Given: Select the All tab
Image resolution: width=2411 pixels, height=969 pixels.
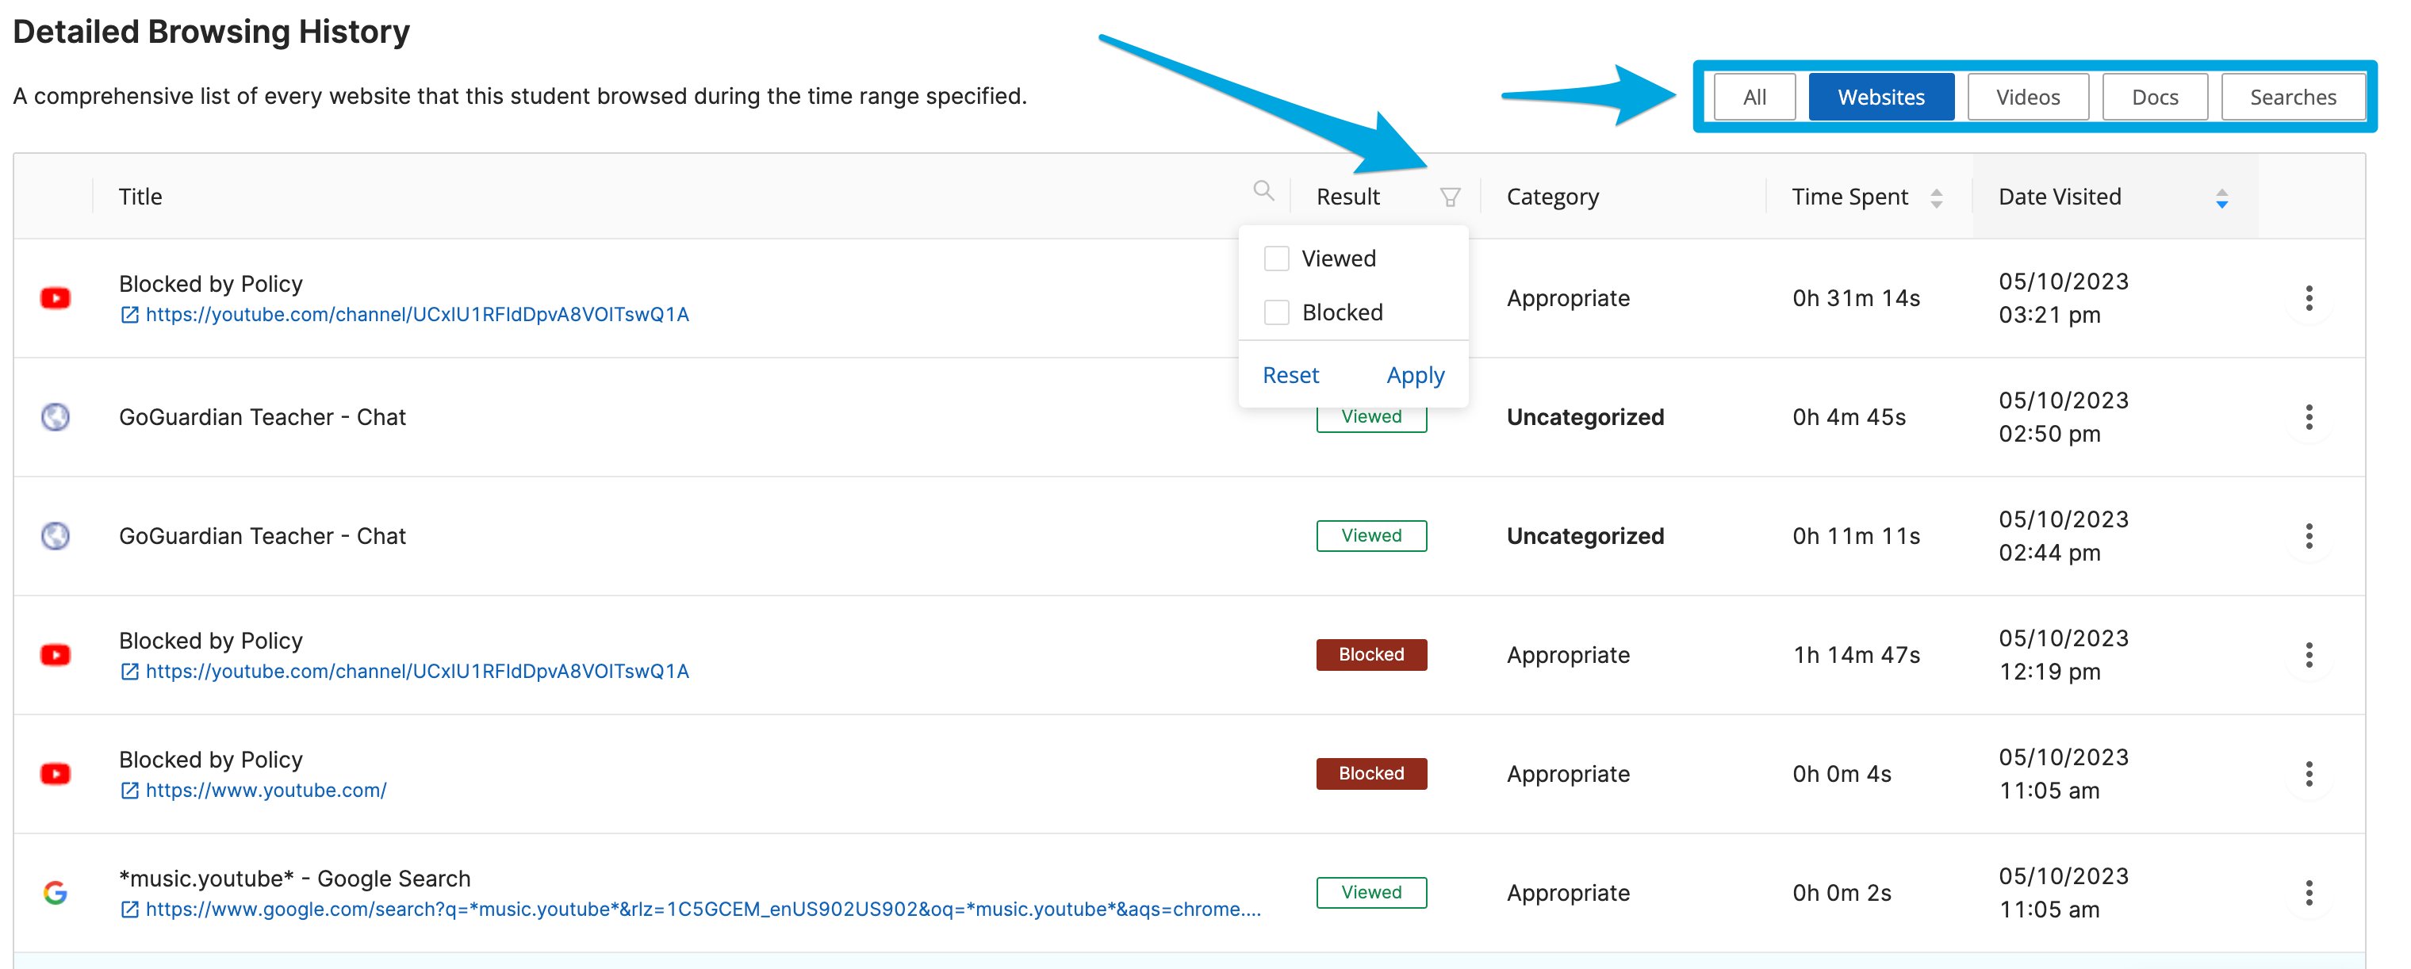Looking at the screenshot, I should tap(1754, 97).
